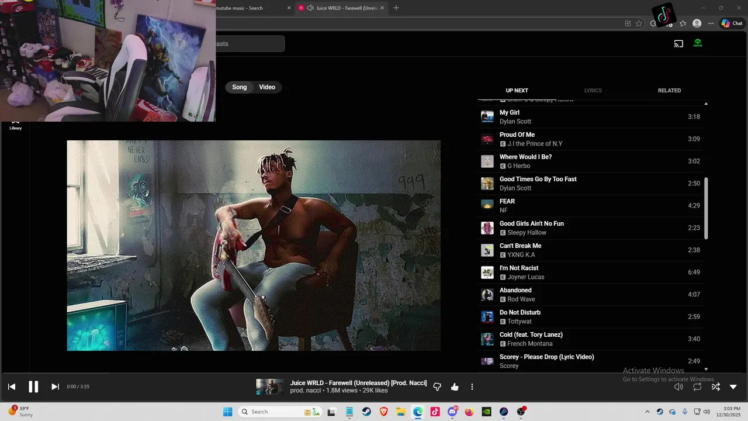Open the RELATED tab

(x=669, y=91)
